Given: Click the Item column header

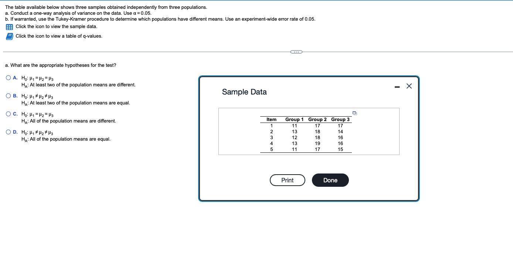Looking at the screenshot, I should coord(272,120).
